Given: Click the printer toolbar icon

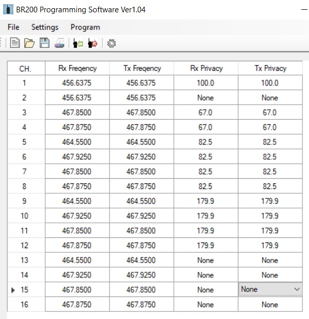Looking at the screenshot, I should (x=60, y=43).
